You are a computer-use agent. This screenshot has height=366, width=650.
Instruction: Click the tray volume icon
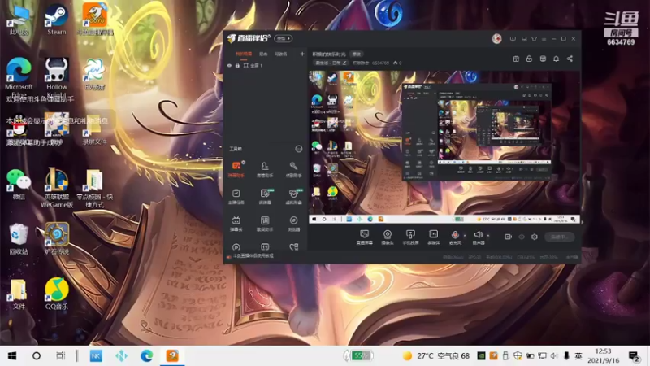point(554,355)
